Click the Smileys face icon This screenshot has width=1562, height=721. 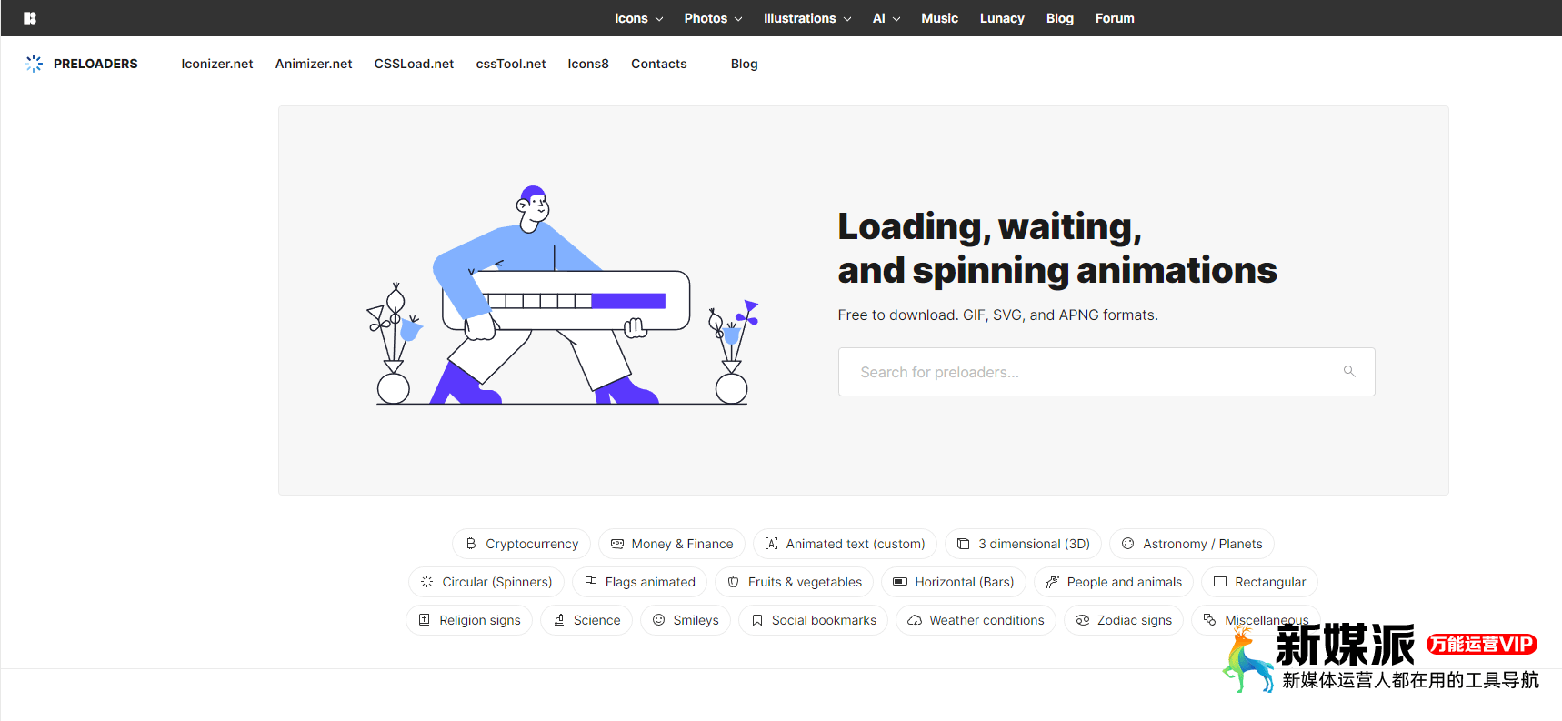point(659,620)
